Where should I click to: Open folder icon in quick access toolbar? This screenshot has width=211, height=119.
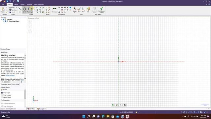coord(4,1)
